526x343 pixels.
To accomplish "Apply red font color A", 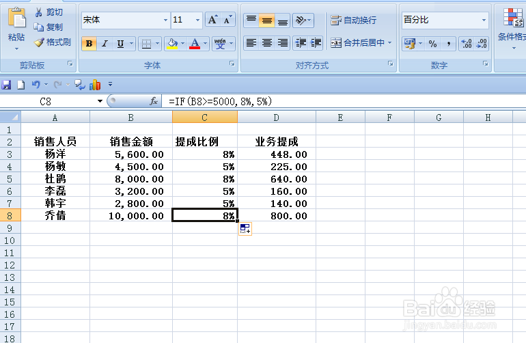I will pos(195,44).
